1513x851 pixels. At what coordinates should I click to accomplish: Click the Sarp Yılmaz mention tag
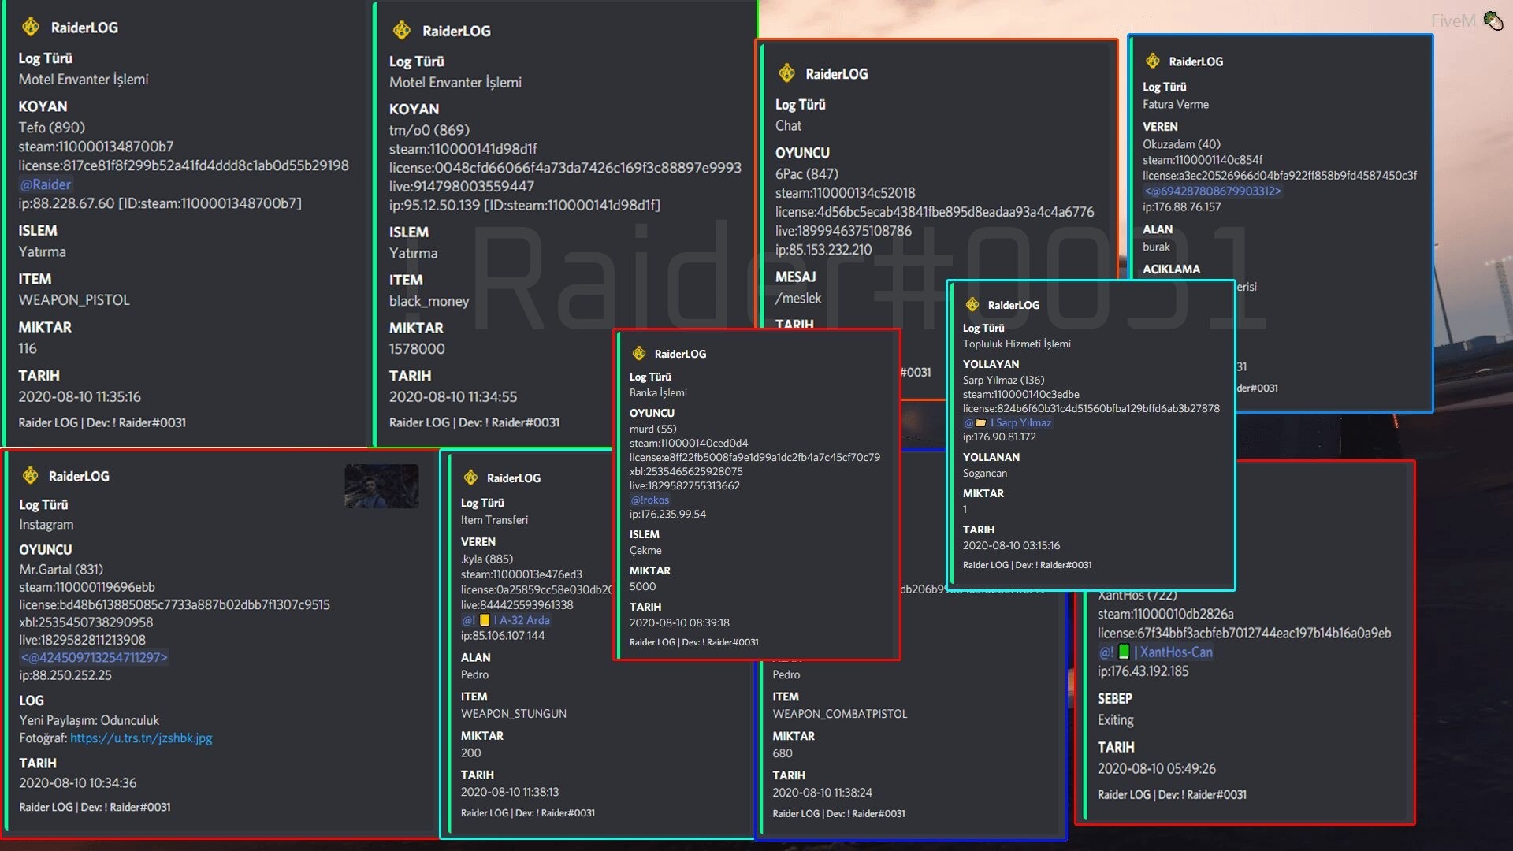click(x=1008, y=422)
